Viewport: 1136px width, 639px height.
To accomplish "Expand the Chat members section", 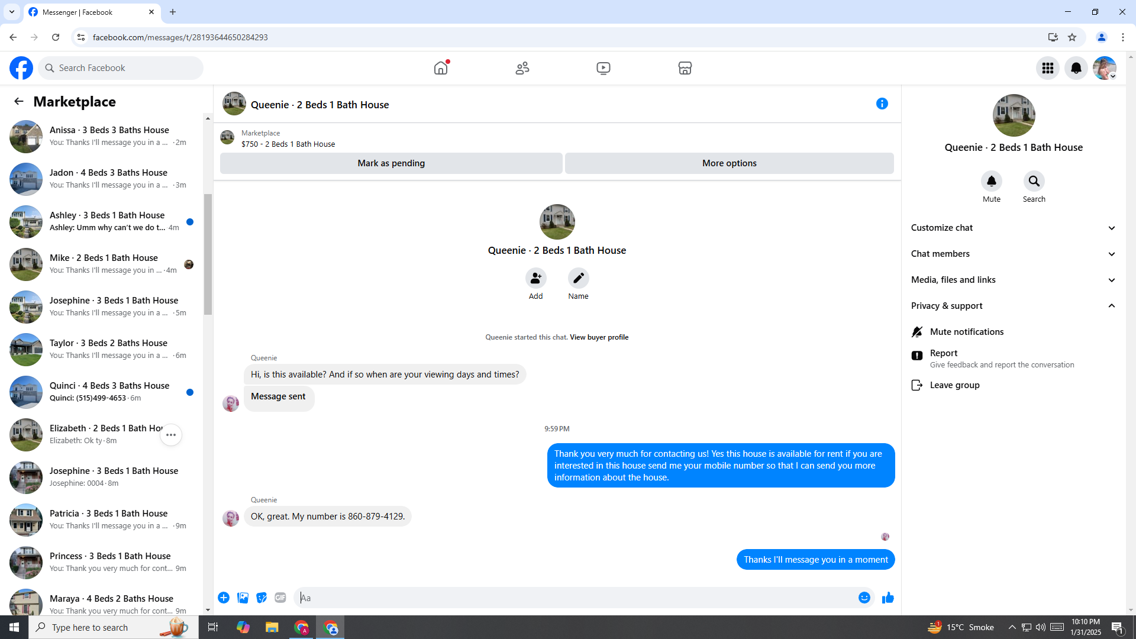I will pyautogui.click(x=1013, y=254).
